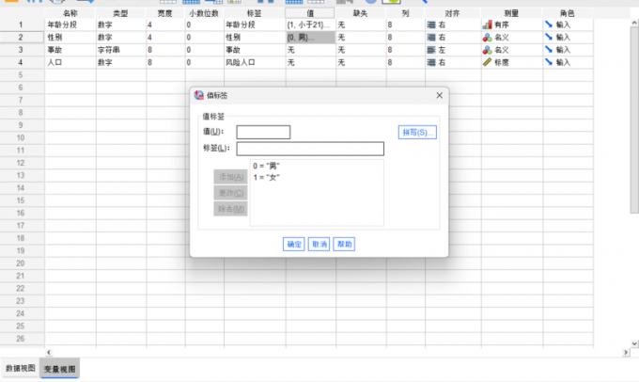Screen dimensions: 639x382
Task: Focus the 标签(L) text field
Action: pyautogui.click(x=310, y=149)
